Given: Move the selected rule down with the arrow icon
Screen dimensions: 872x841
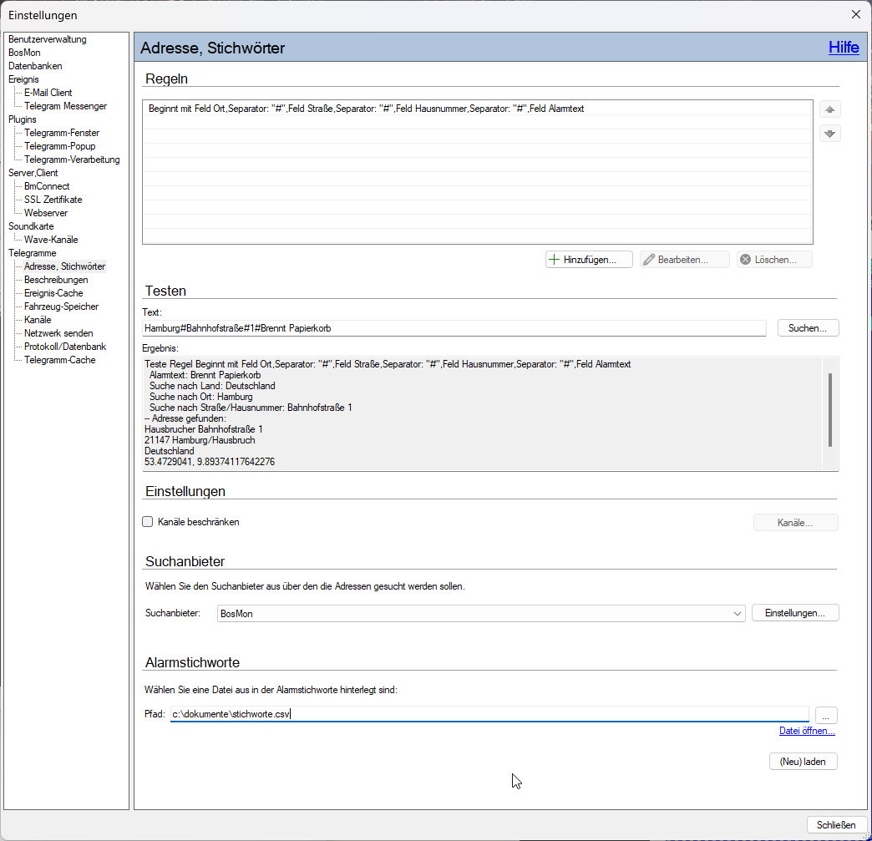Looking at the screenshot, I should (829, 134).
